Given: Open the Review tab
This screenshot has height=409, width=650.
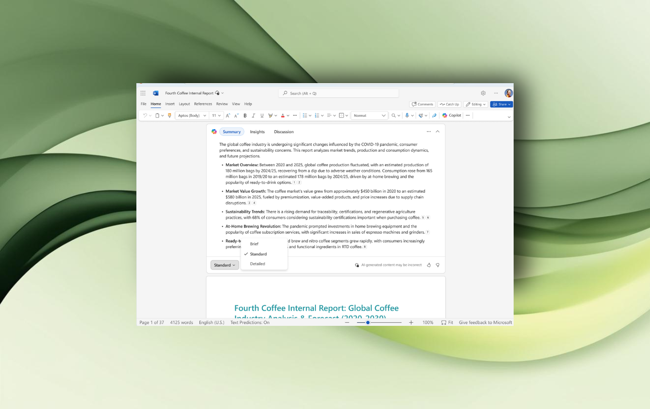Looking at the screenshot, I should coord(222,104).
